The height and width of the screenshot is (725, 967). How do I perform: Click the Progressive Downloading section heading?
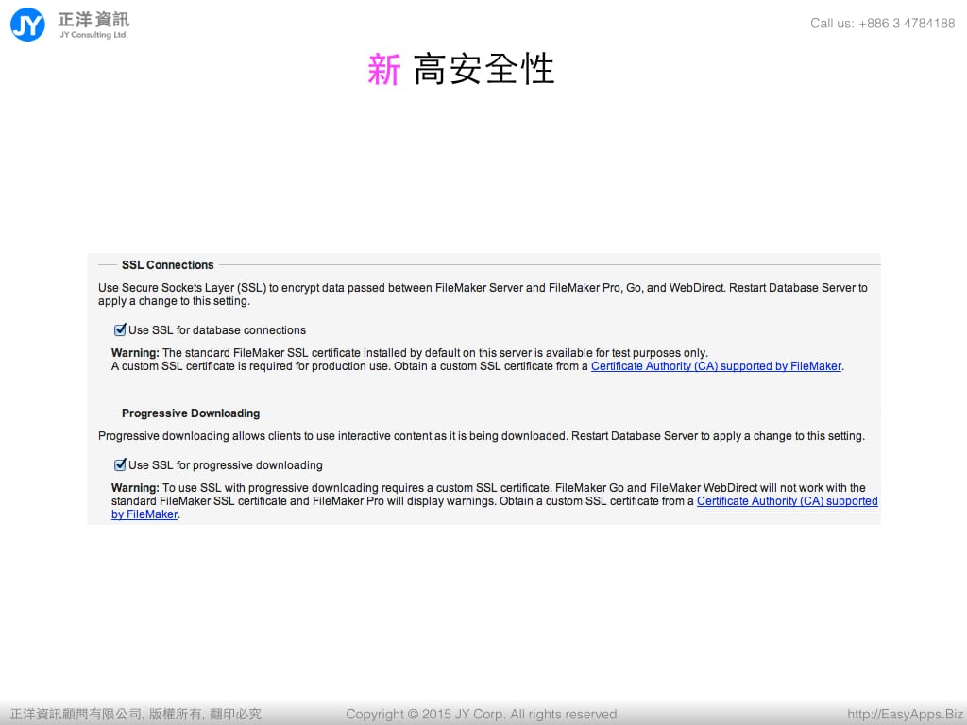point(191,413)
